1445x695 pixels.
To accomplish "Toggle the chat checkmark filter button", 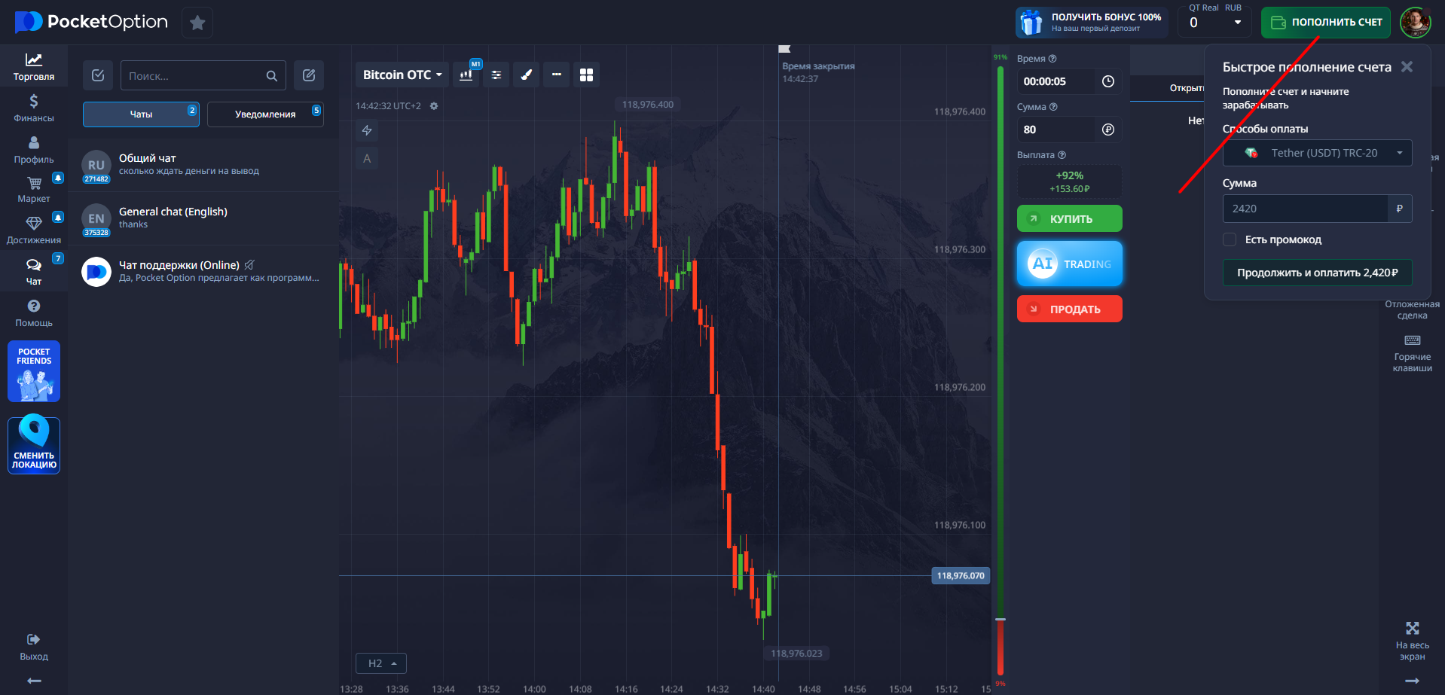I will point(98,75).
